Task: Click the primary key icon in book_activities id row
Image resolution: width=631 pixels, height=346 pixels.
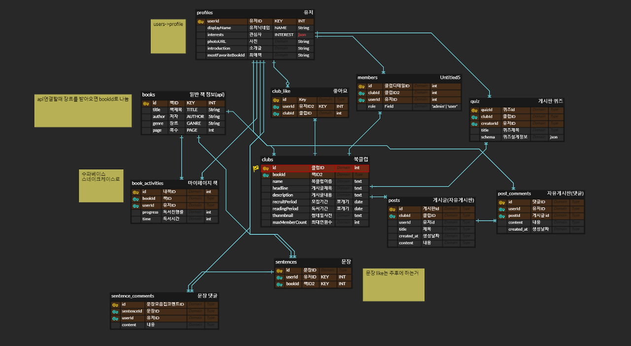Action: pyautogui.click(x=136, y=192)
